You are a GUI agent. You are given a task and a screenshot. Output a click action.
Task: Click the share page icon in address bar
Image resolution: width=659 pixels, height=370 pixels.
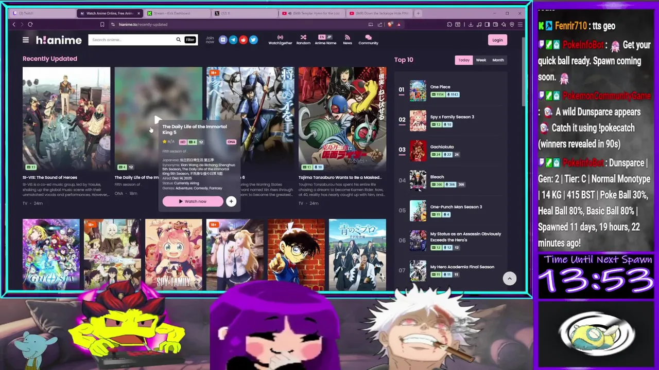[x=380, y=24]
